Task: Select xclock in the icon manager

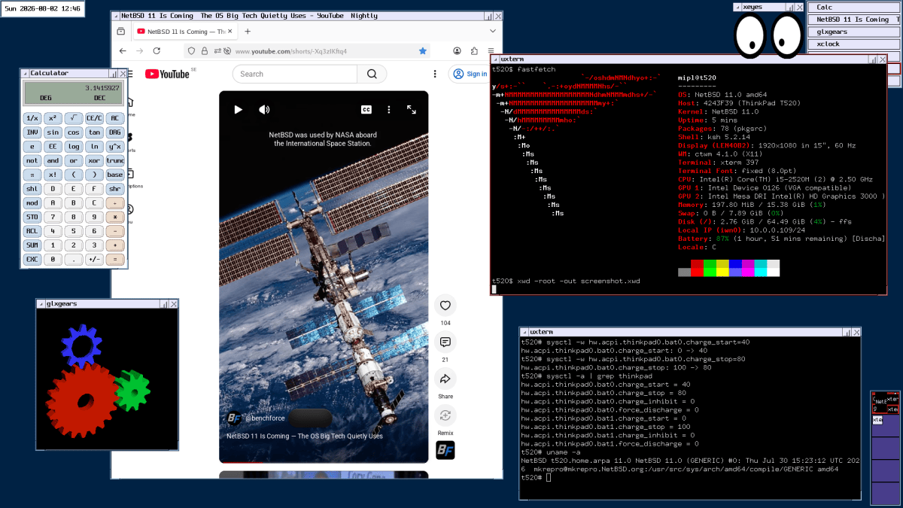Action: (x=854, y=44)
